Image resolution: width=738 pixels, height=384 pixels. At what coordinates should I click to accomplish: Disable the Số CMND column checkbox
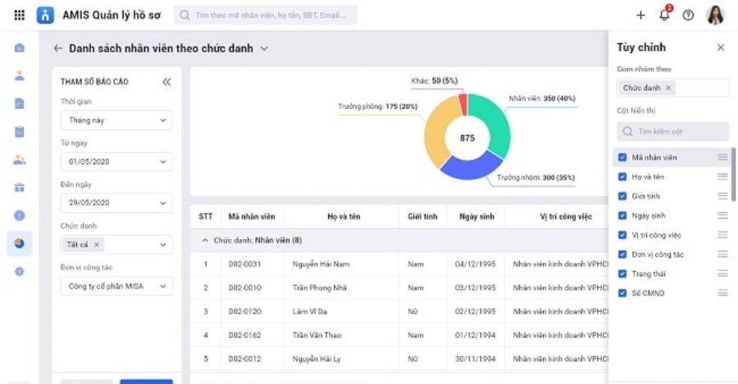click(622, 293)
